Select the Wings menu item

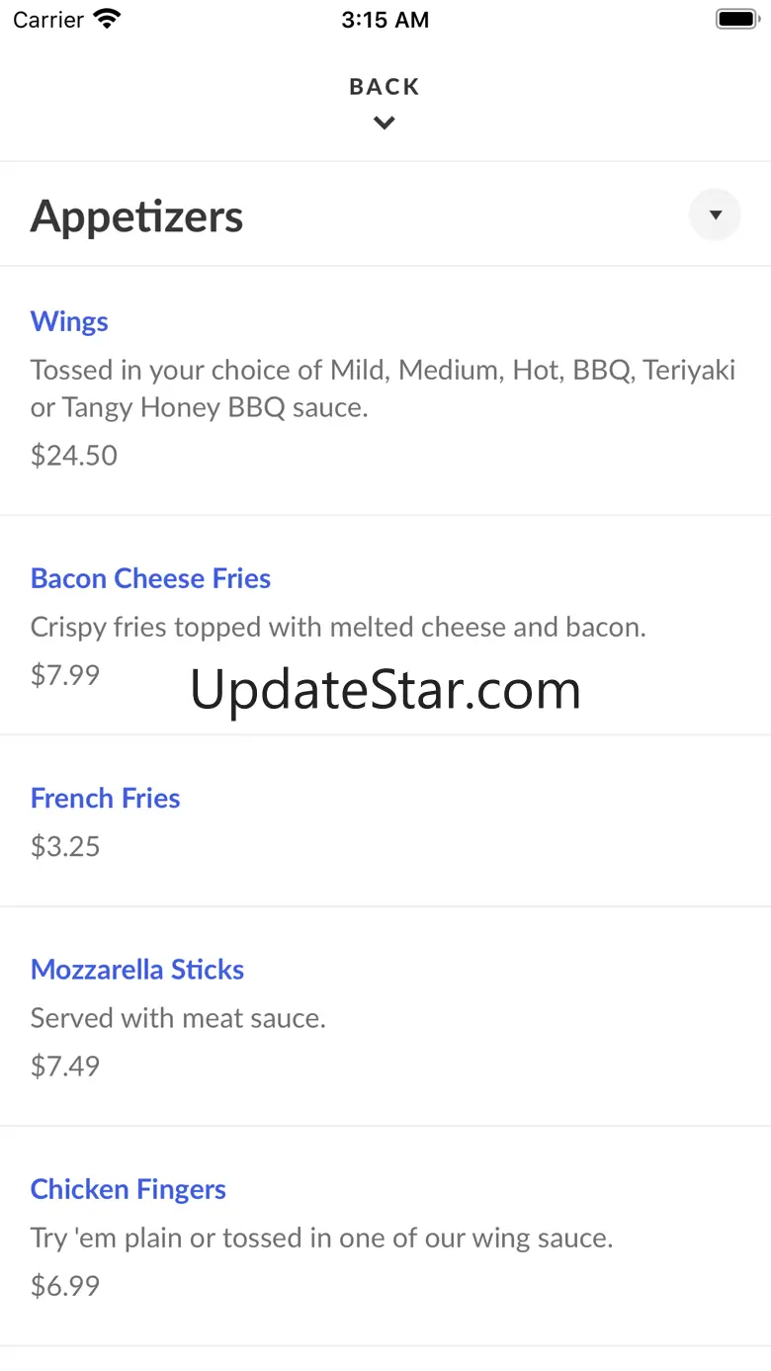[69, 321]
